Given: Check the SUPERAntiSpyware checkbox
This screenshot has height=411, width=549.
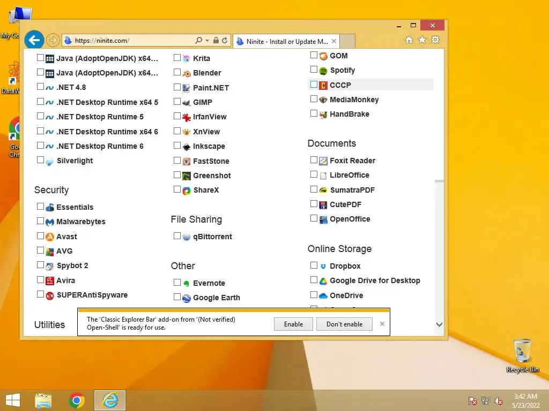Looking at the screenshot, I should click(x=40, y=294).
